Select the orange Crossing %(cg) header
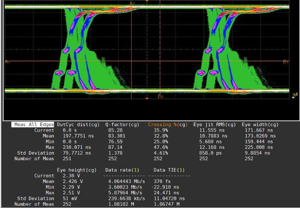The height and width of the screenshot is (208, 300). (x=168, y=125)
